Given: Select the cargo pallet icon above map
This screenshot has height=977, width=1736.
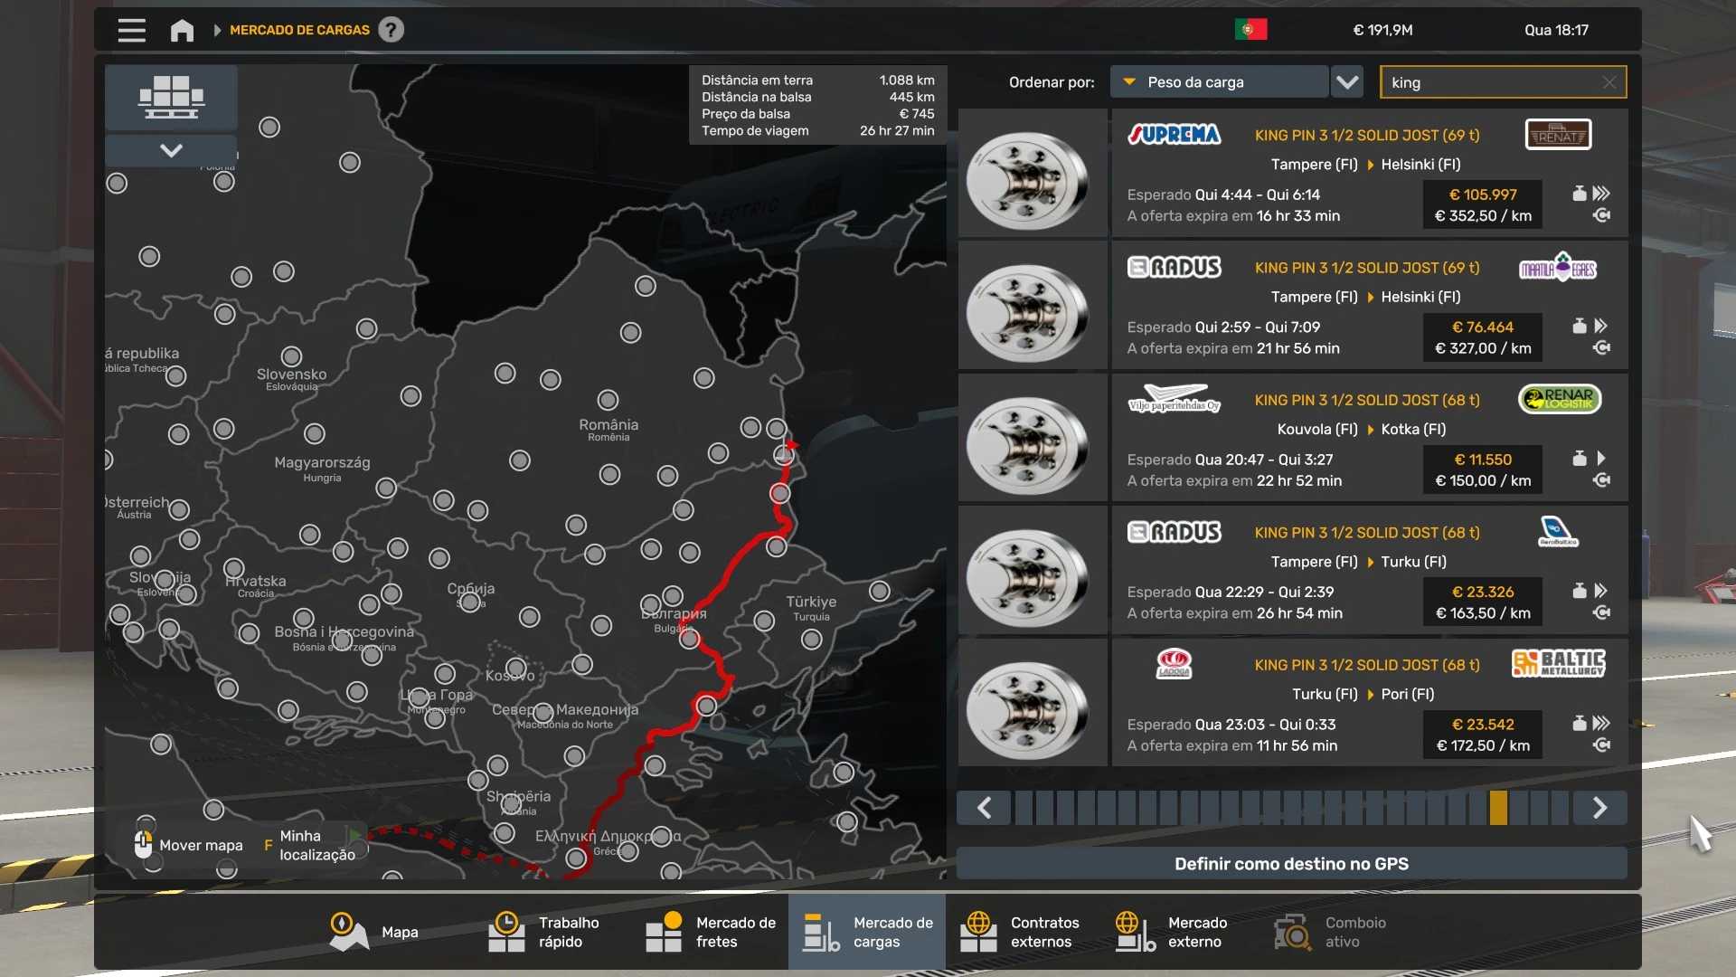Looking at the screenshot, I should click(171, 97).
